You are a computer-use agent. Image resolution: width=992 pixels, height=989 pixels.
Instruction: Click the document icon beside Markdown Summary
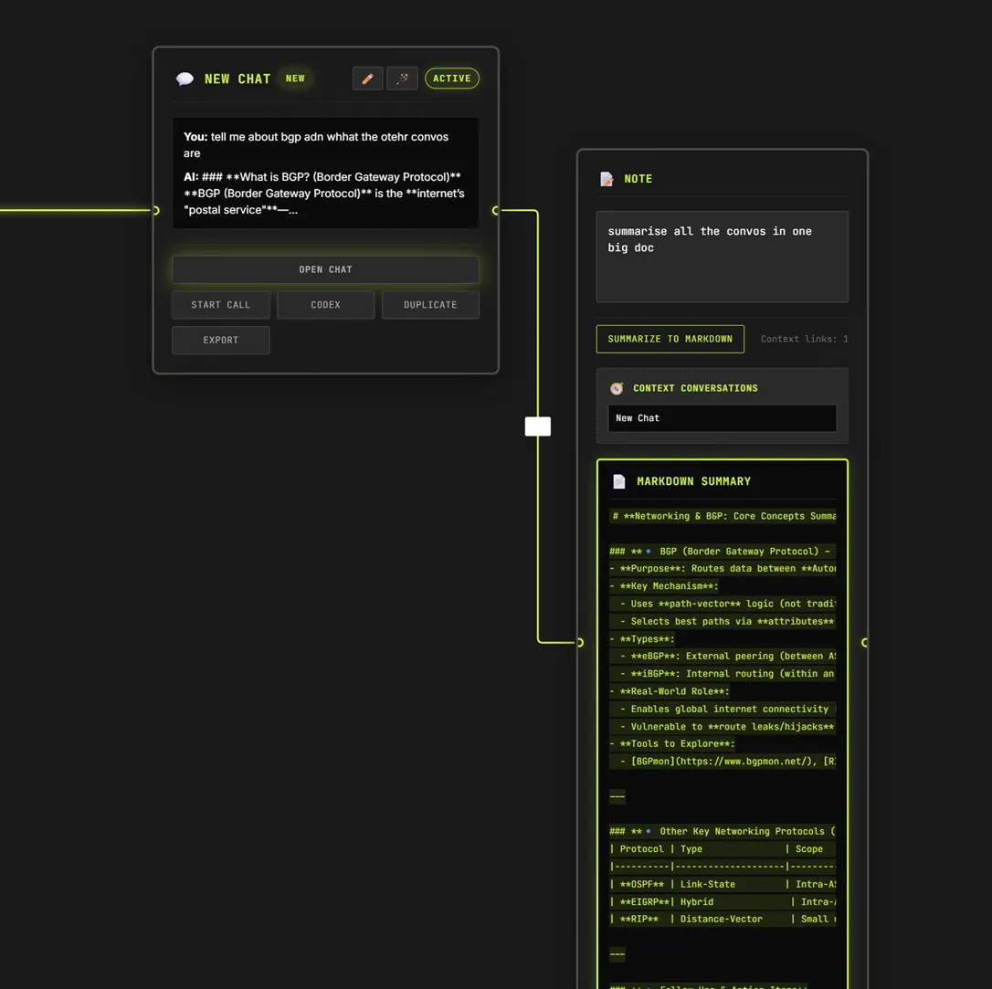pyautogui.click(x=619, y=481)
